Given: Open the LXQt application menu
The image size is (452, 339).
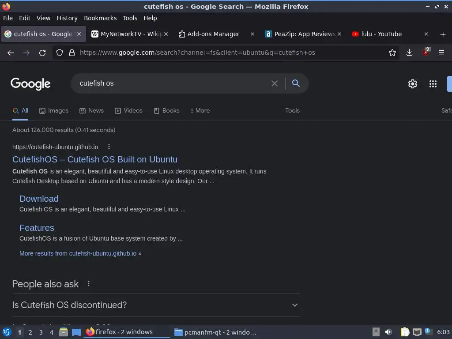Looking at the screenshot, I should point(7,332).
